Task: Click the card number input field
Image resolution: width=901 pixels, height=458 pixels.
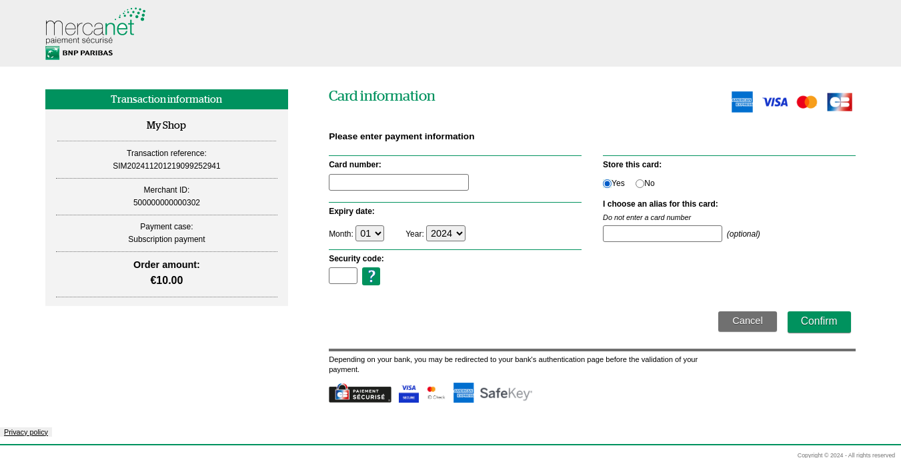Action: click(x=398, y=181)
